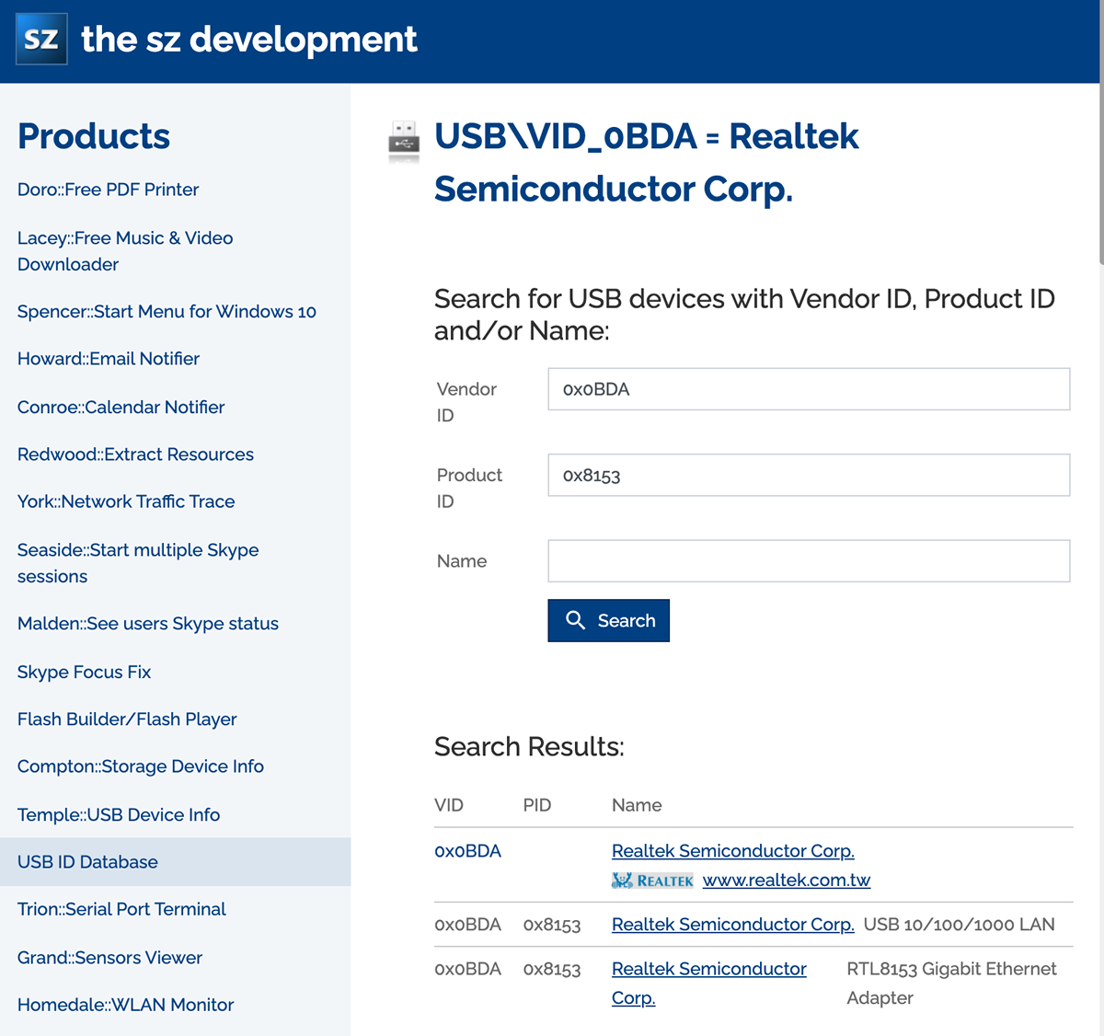Click 'RTL8153 Gigabit Ethernet Adapter' text

click(952, 983)
